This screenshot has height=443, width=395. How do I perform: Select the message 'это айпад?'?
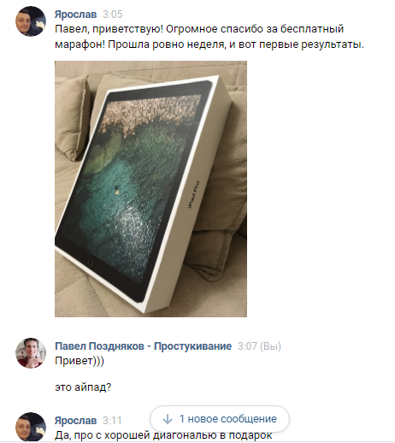point(83,387)
